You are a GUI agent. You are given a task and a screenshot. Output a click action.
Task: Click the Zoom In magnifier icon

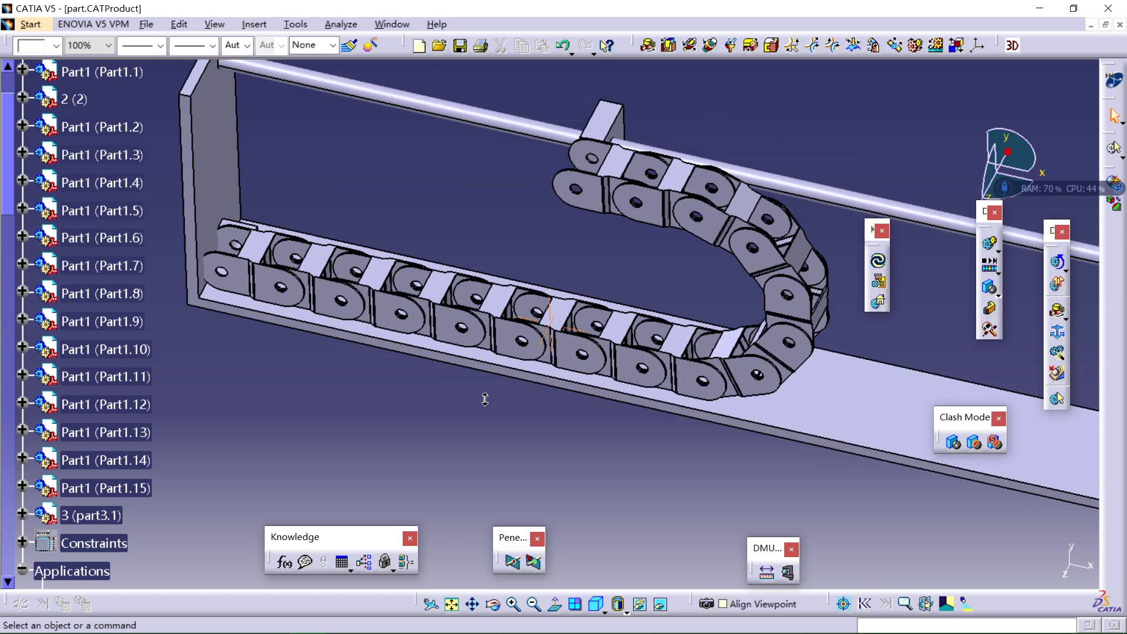point(513,604)
